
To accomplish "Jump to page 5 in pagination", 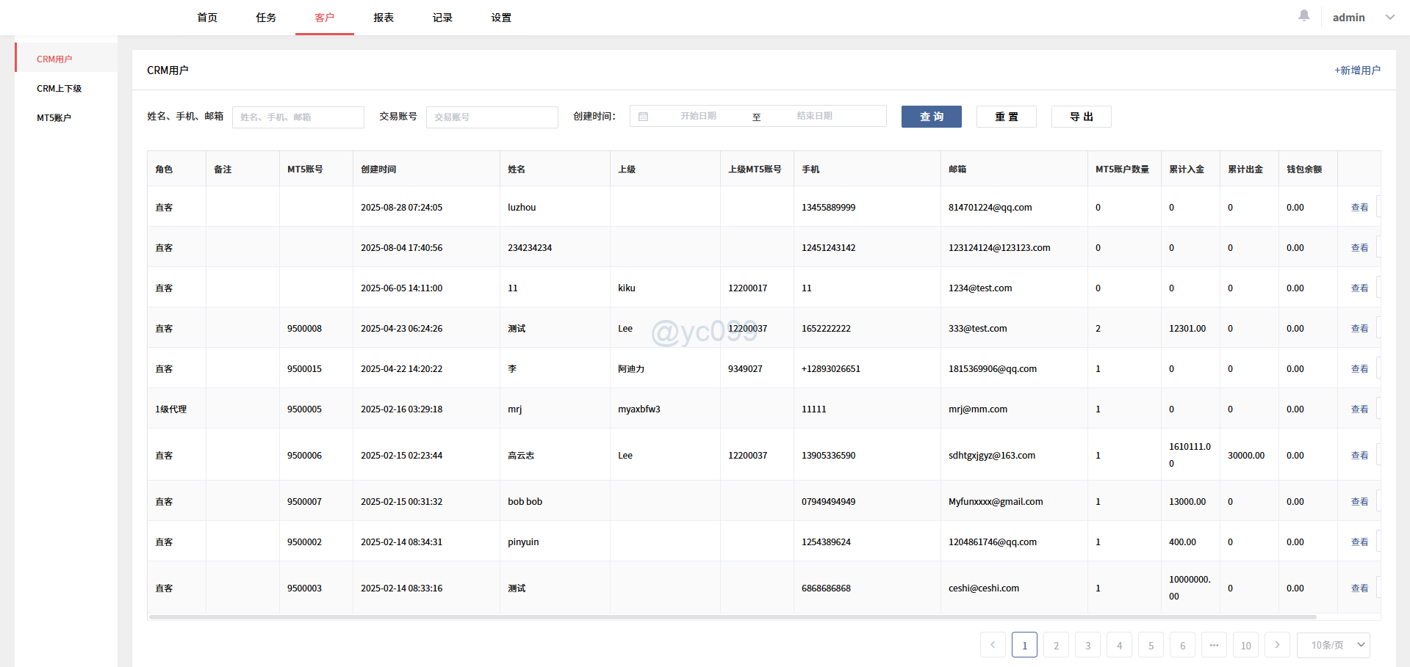I will tap(1151, 645).
